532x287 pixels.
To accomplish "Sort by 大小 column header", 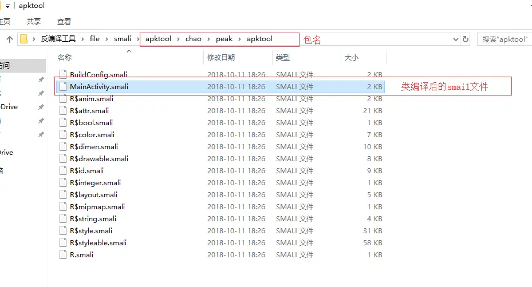I will point(351,58).
